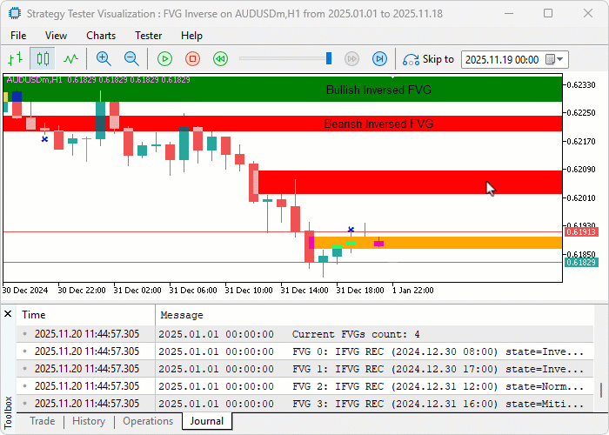Click the green rewind button
Viewport: 609px width, 435px height.
pyautogui.click(x=221, y=59)
